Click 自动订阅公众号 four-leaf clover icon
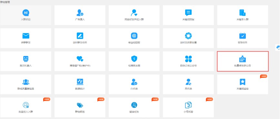The height and width of the screenshot is (119, 280). [188, 59]
